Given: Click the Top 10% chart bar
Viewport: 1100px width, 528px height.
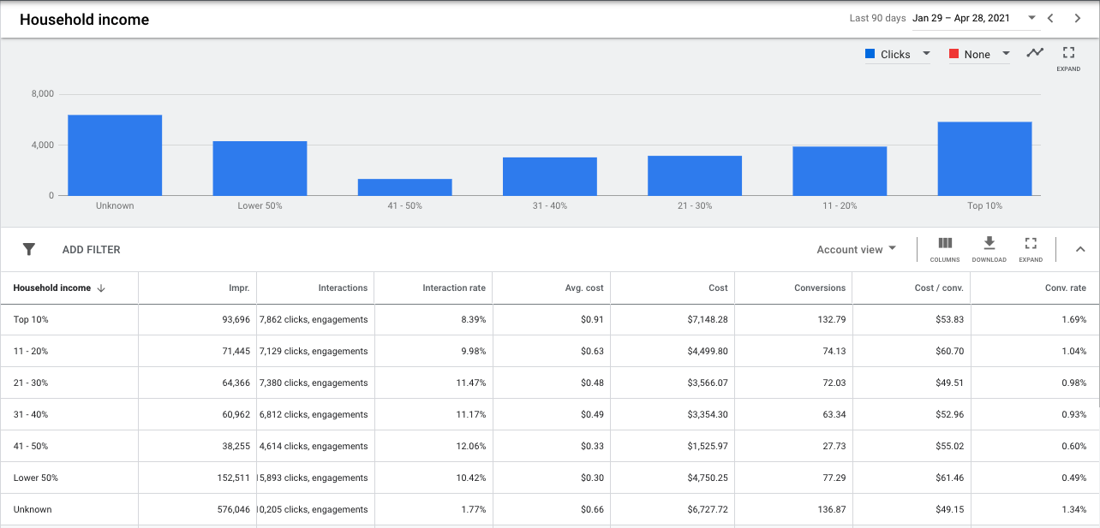Looking at the screenshot, I should tap(985, 159).
